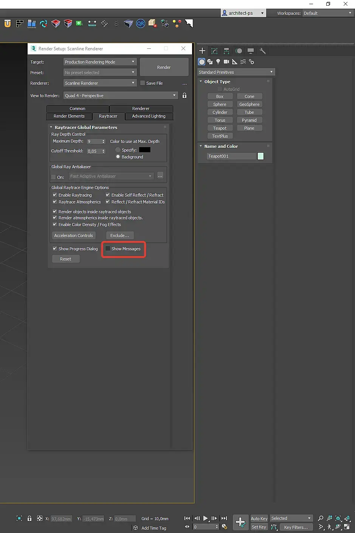Image resolution: width=355 pixels, height=533 pixels.
Task: Click the ruler measure toolbar icon
Action: click(92, 23)
